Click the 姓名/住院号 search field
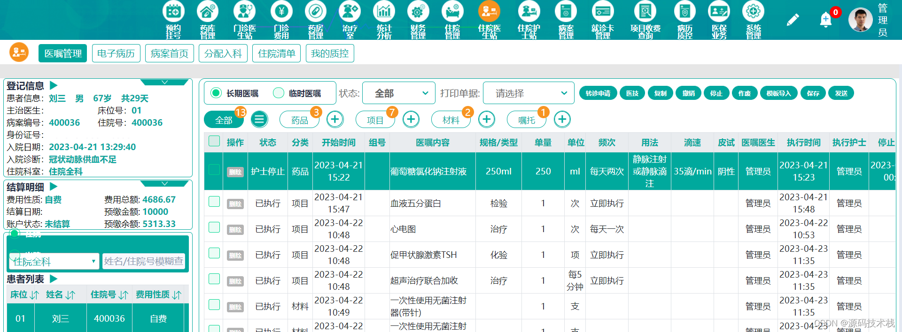The height and width of the screenshot is (332, 902). (x=144, y=261)
